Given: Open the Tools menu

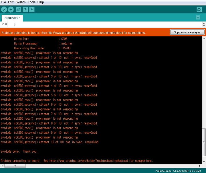Looking at the screenshot, I should click(31, 2).
